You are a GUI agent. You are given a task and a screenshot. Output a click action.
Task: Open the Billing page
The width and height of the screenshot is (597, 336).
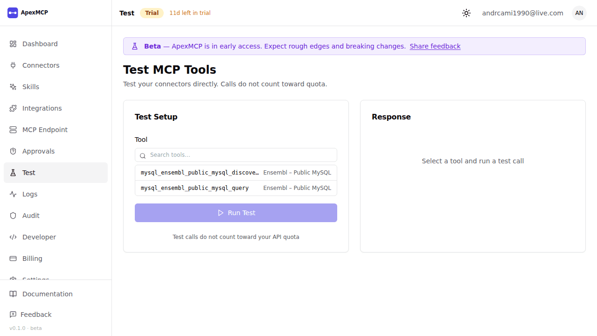pyautogui.click(x=56, y=259)
